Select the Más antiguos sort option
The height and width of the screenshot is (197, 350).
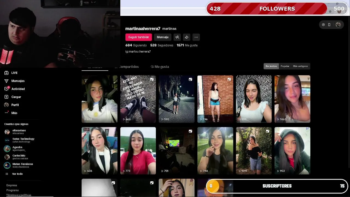click(300, 66)
